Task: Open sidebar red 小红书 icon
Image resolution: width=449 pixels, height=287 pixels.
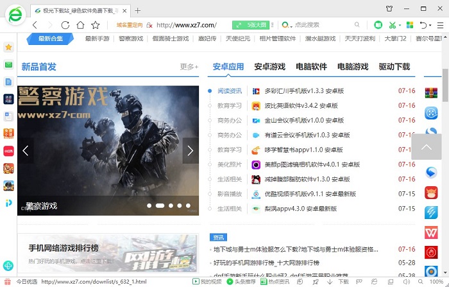Action: click(x=8, y=151)
